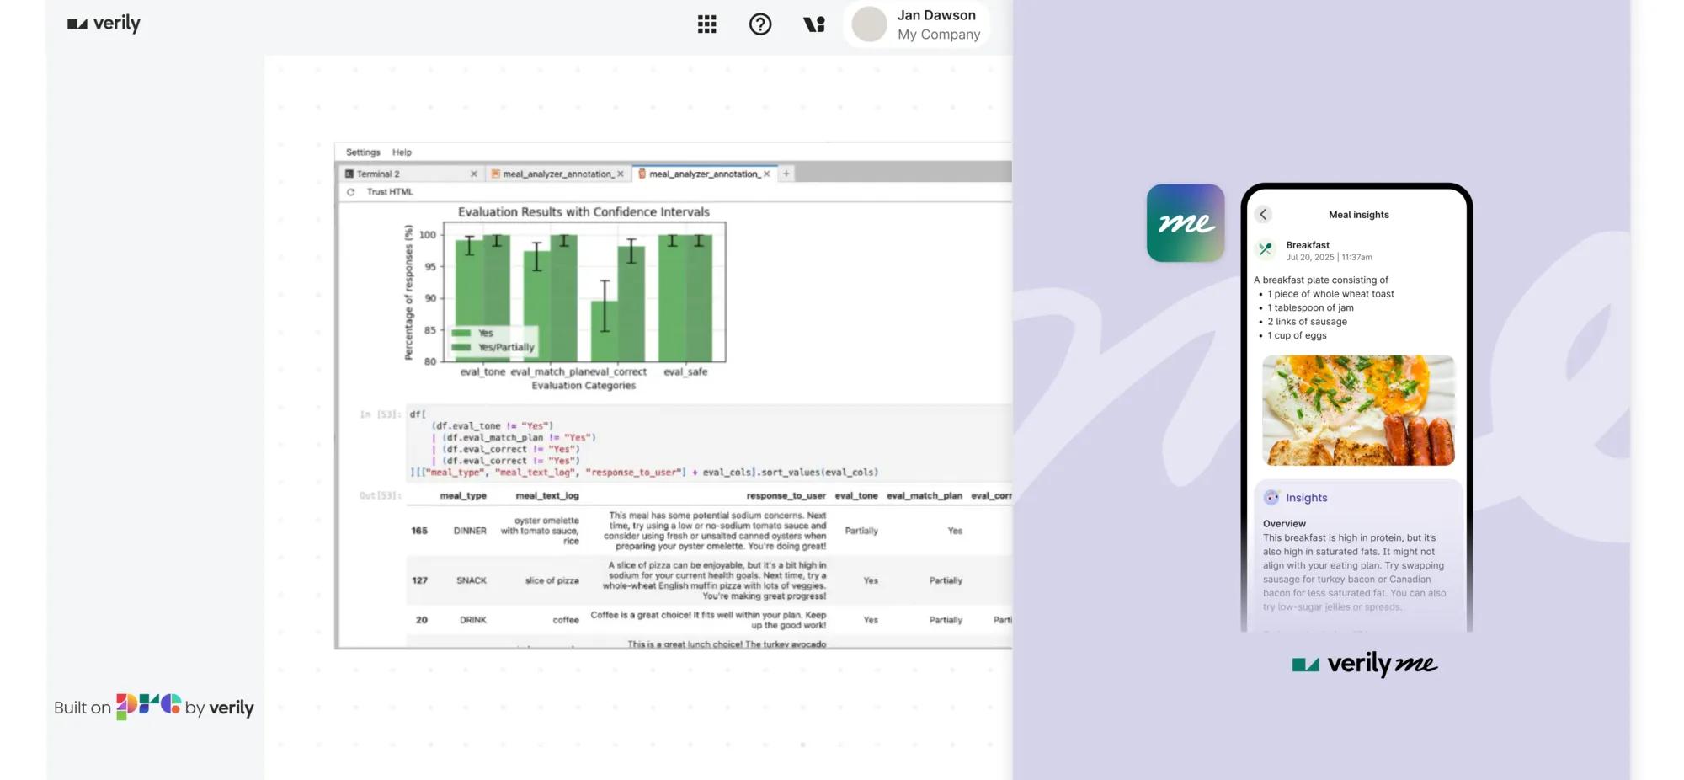Click the Breakfast meal icon on the phone
The image size is (1684, 780).
[x=1265, y=249]
